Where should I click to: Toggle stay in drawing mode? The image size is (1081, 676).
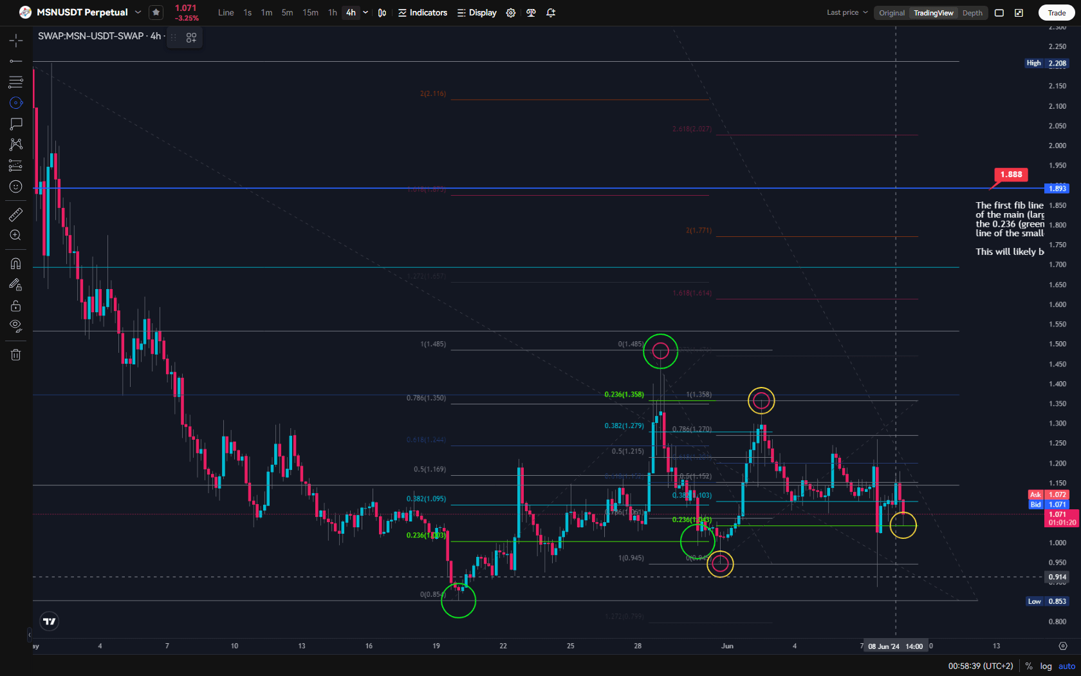point(16,285)
